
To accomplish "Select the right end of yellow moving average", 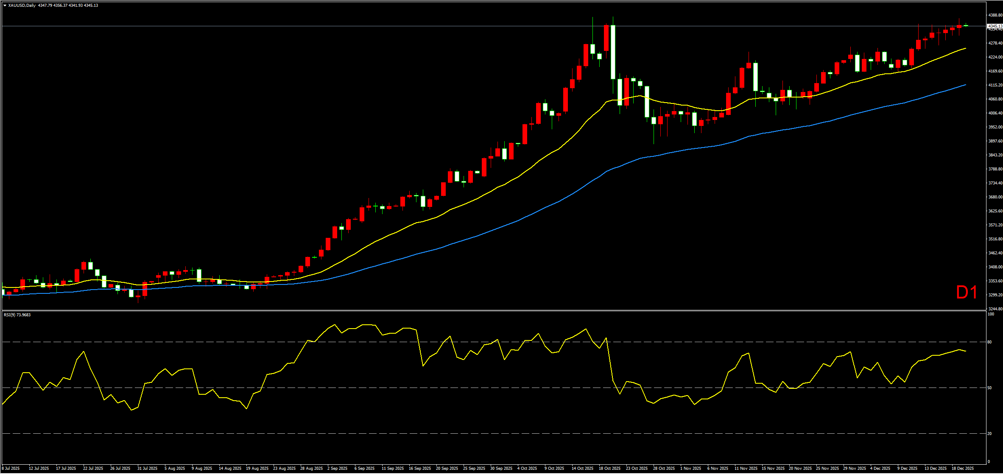I will [x=966, y=48].
